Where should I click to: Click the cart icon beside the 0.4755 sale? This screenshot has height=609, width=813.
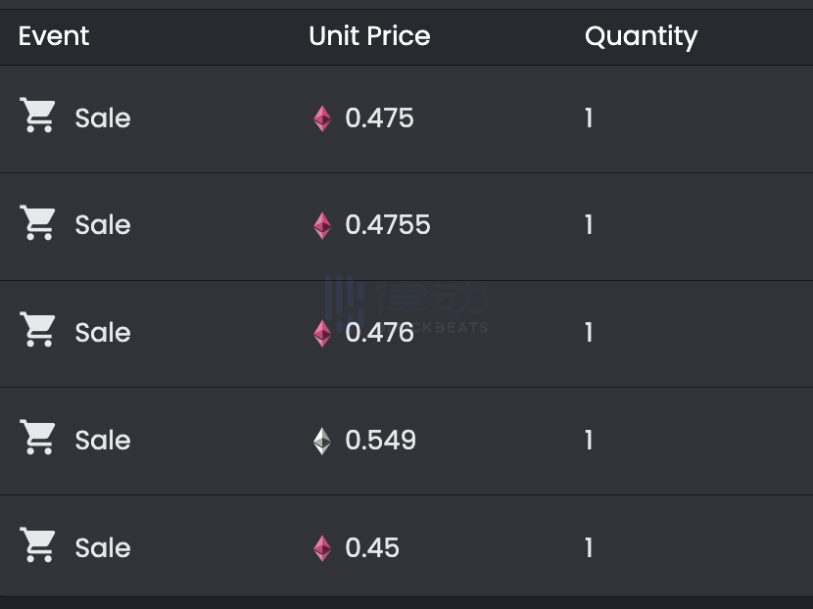click(x=39, y=224)
